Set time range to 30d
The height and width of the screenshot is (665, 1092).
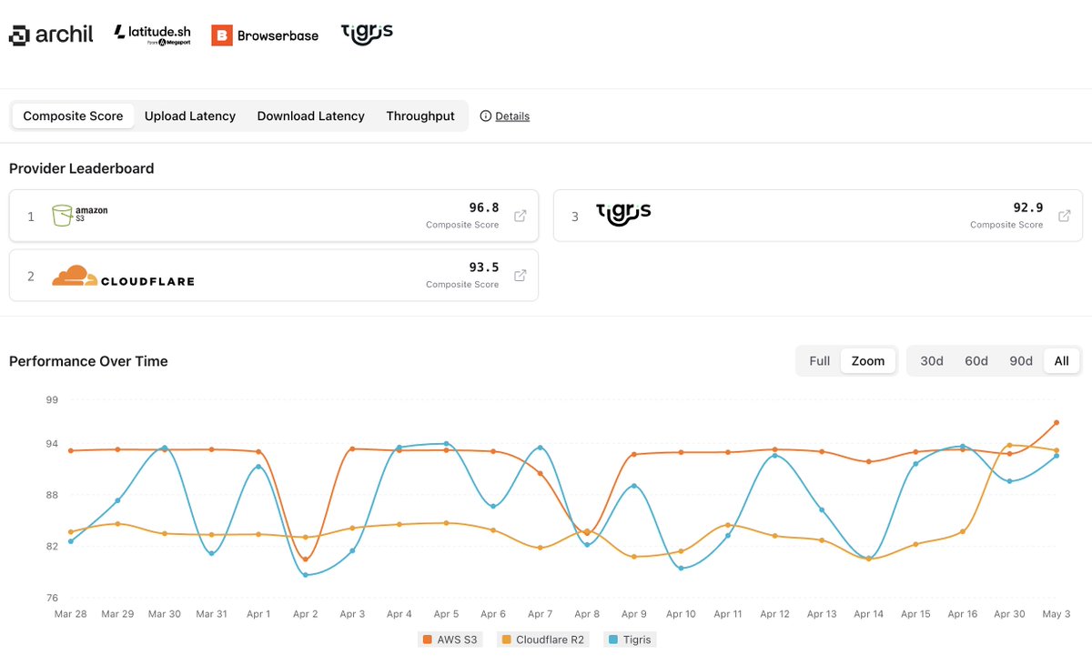[932, 361]
